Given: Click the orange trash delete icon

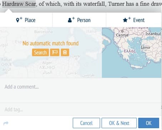Looking at the screenshot, I should pos(65,52).
